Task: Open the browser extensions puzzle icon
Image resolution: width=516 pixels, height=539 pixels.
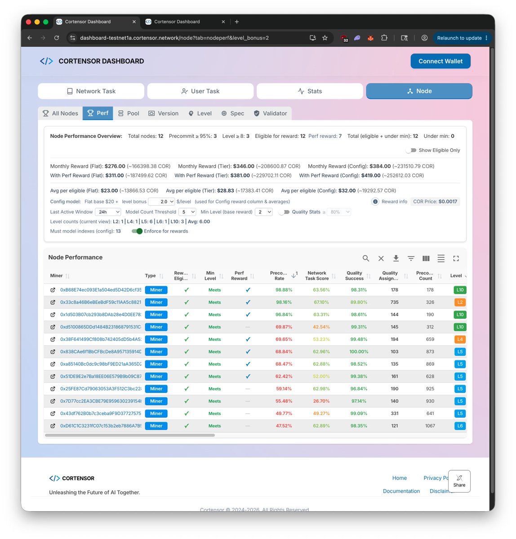Action: coord(384,38)
